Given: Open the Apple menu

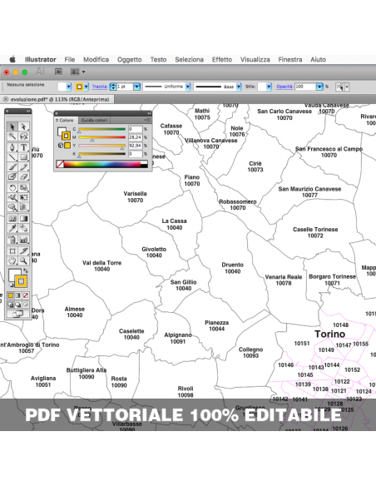Looking at the screenshot, I should click(12, 60).
